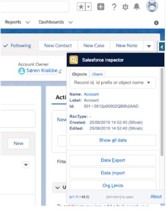
Task: Open the Dashboards tab
Action: pyautogui.click(x=51, y=22)
